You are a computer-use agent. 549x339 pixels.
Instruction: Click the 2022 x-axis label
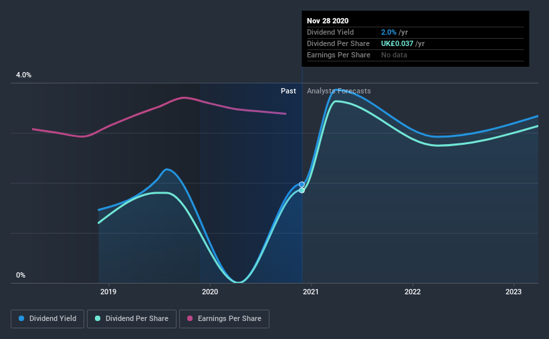coord(413,292)
